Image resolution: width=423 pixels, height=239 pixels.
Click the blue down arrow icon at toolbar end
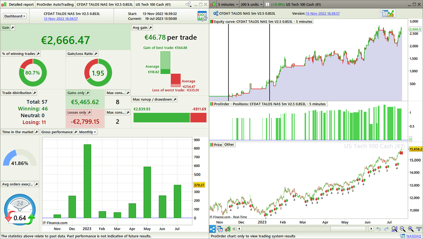pos(418,229)
